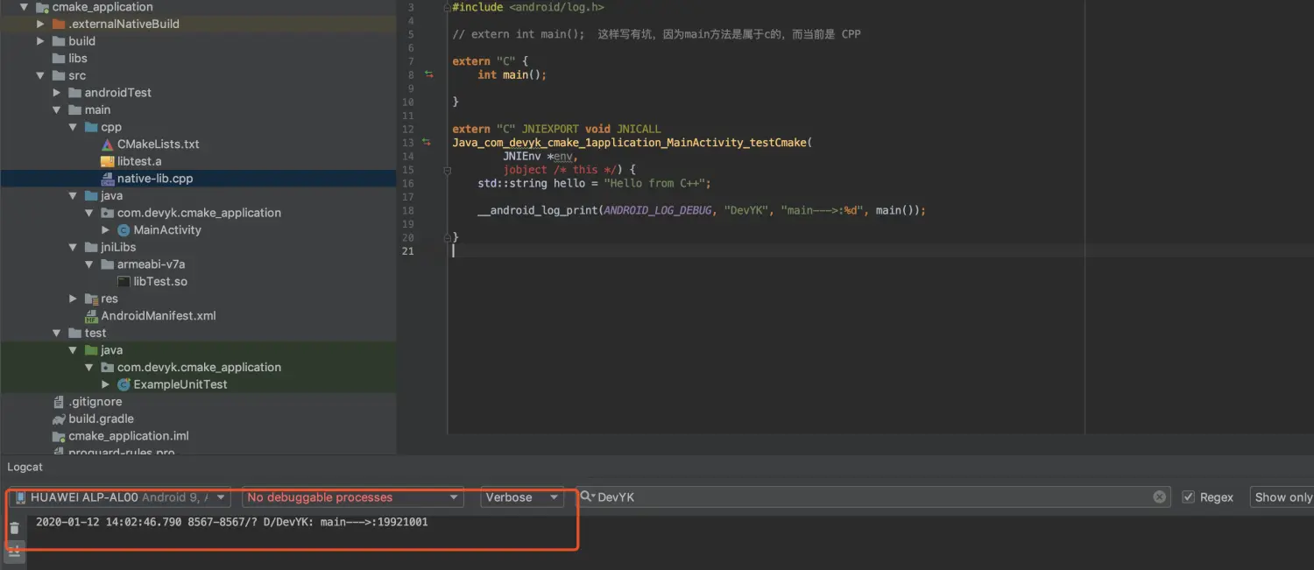Expand the .externalNativeBuild folder
This screenshot has height=570, width=1314.
[40, 24]
